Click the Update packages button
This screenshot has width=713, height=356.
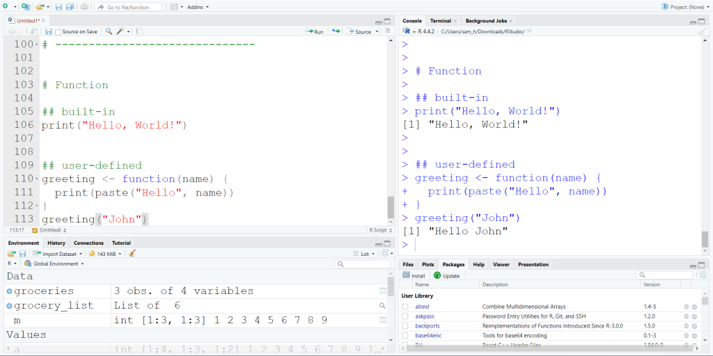click(x=446, y=275)
